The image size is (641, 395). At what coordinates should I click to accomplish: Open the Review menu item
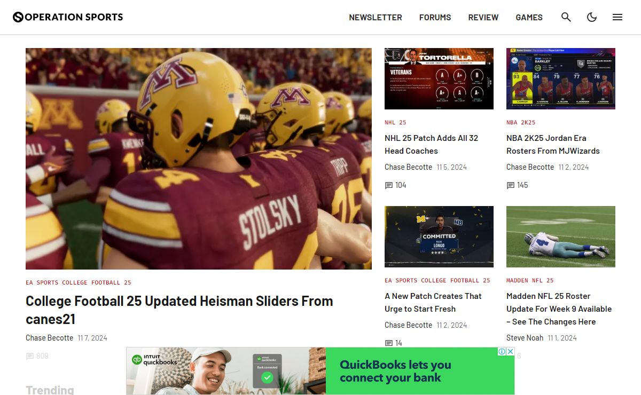(x=483, y=17)
